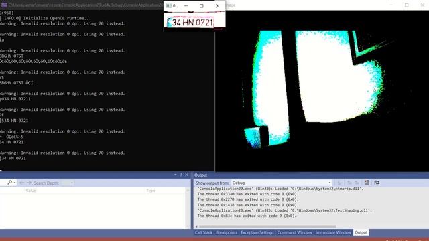The height and width of the screenshot is (241, 429).
Task: Open the Call Stack tab
Action: [204, 232]
